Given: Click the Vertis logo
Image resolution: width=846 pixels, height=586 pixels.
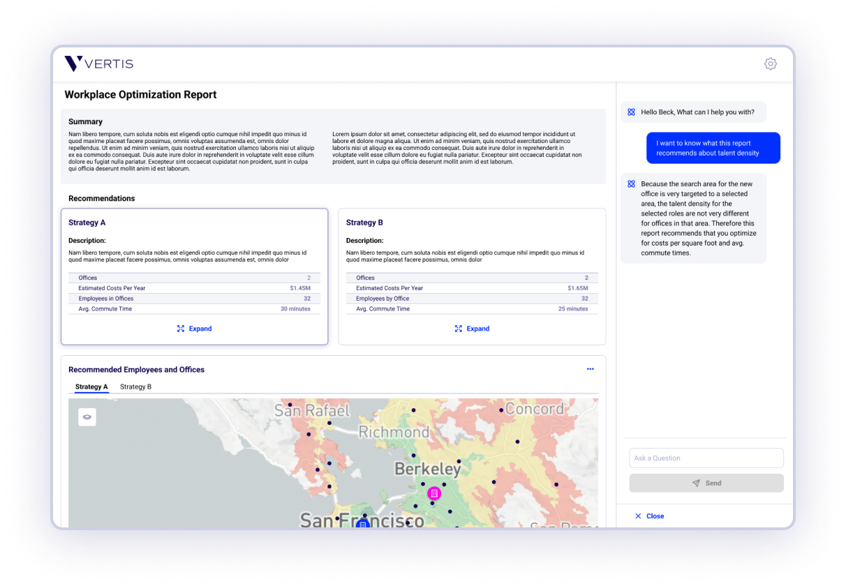Looking at the screenshot, I should click(x=98, y=63).
